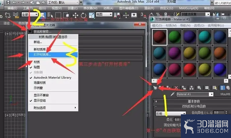The height and width of the screenshot is (138, 231).
Task: Click the Make Unique icon
Action: point(191,88)
